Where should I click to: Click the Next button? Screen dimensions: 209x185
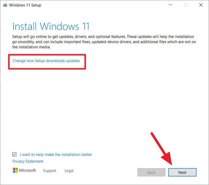[x=182, y=172]
